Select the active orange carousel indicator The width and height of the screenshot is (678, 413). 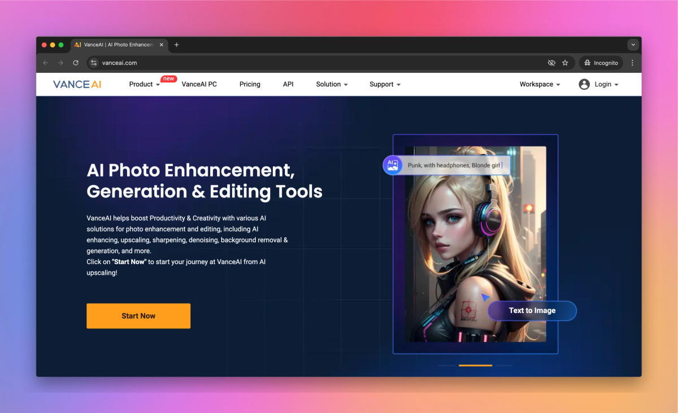[x=475, y=365]
